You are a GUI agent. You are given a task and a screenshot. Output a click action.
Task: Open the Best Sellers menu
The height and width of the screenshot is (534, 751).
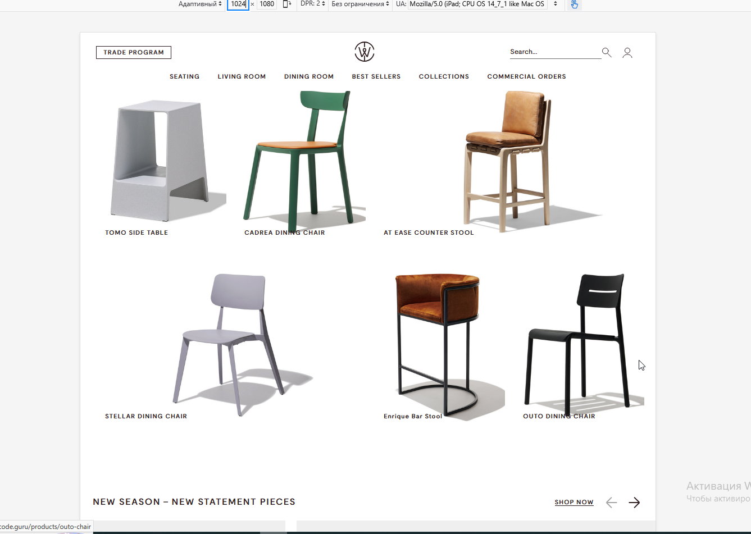376,76
